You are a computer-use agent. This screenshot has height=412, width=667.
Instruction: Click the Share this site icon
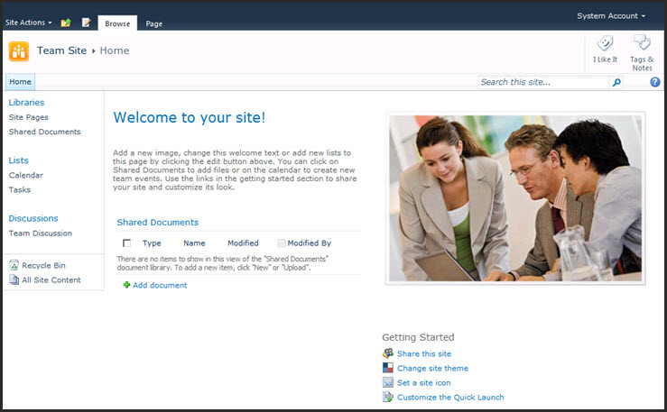click(x=387, y=353)
